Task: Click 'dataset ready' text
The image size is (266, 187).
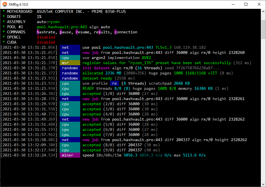Action: click(97, 78)
